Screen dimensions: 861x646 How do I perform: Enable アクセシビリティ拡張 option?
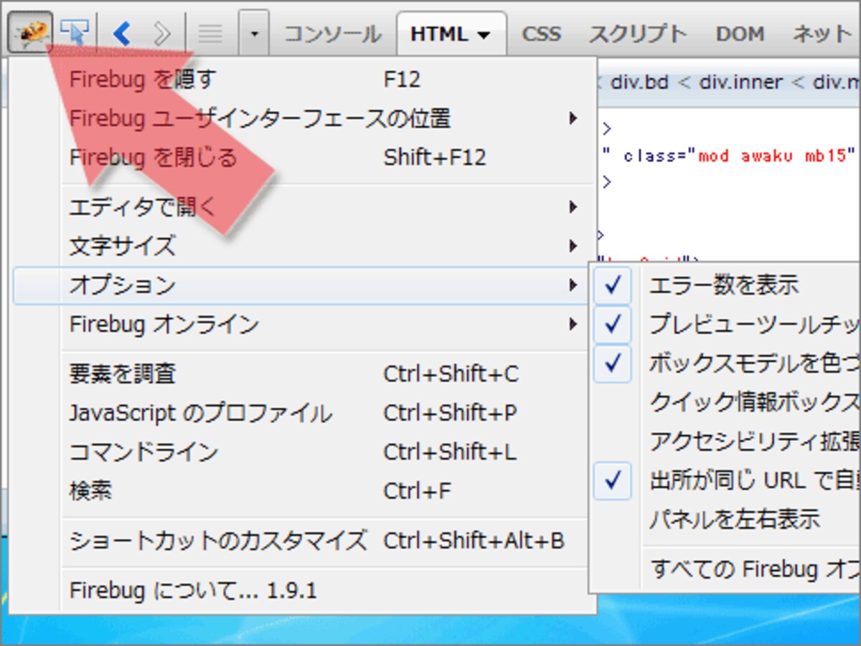(726, 441)
